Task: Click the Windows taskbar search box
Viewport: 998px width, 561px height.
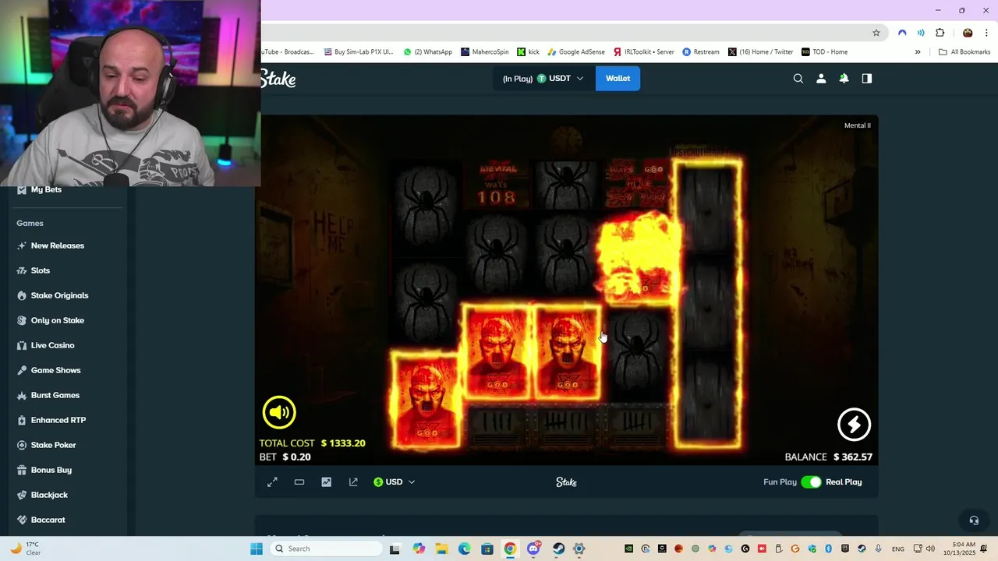Action: pyautogui.click(x=326, y=549)
